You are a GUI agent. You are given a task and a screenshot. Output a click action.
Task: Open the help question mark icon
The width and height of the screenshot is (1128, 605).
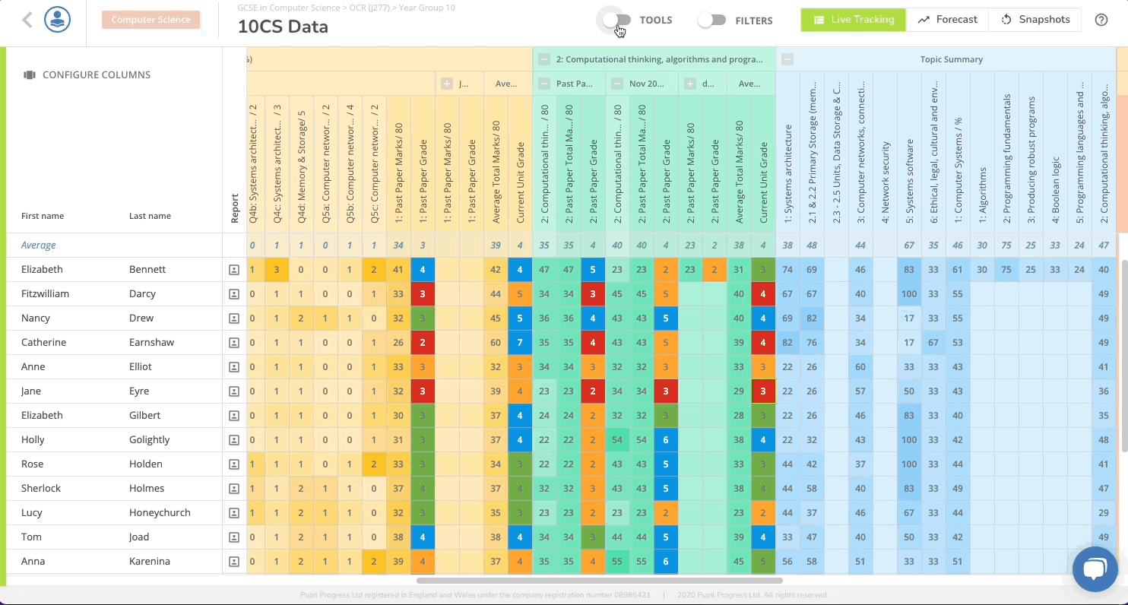coord(1101,21)
